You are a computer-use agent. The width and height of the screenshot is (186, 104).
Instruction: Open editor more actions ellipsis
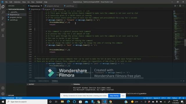[x=183, y=6]
